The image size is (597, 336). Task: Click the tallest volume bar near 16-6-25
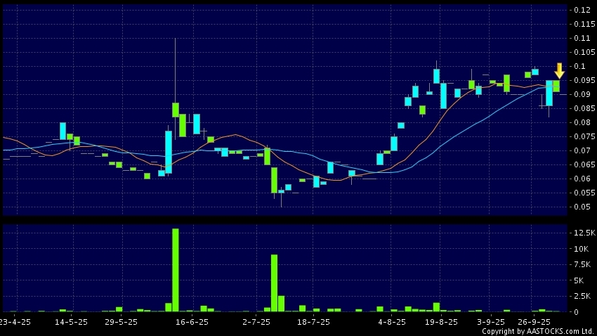176,270
